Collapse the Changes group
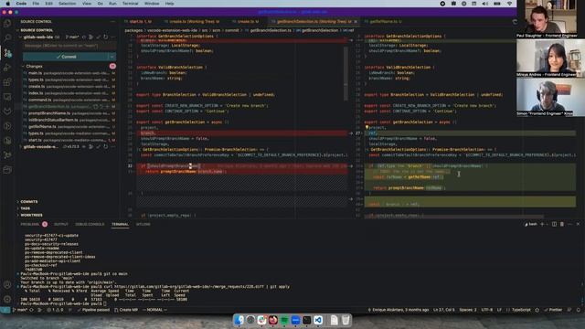Screen dimensions: 585x329 coord(24,66)
